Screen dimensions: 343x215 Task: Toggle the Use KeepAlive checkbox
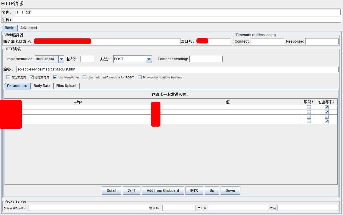55,77
